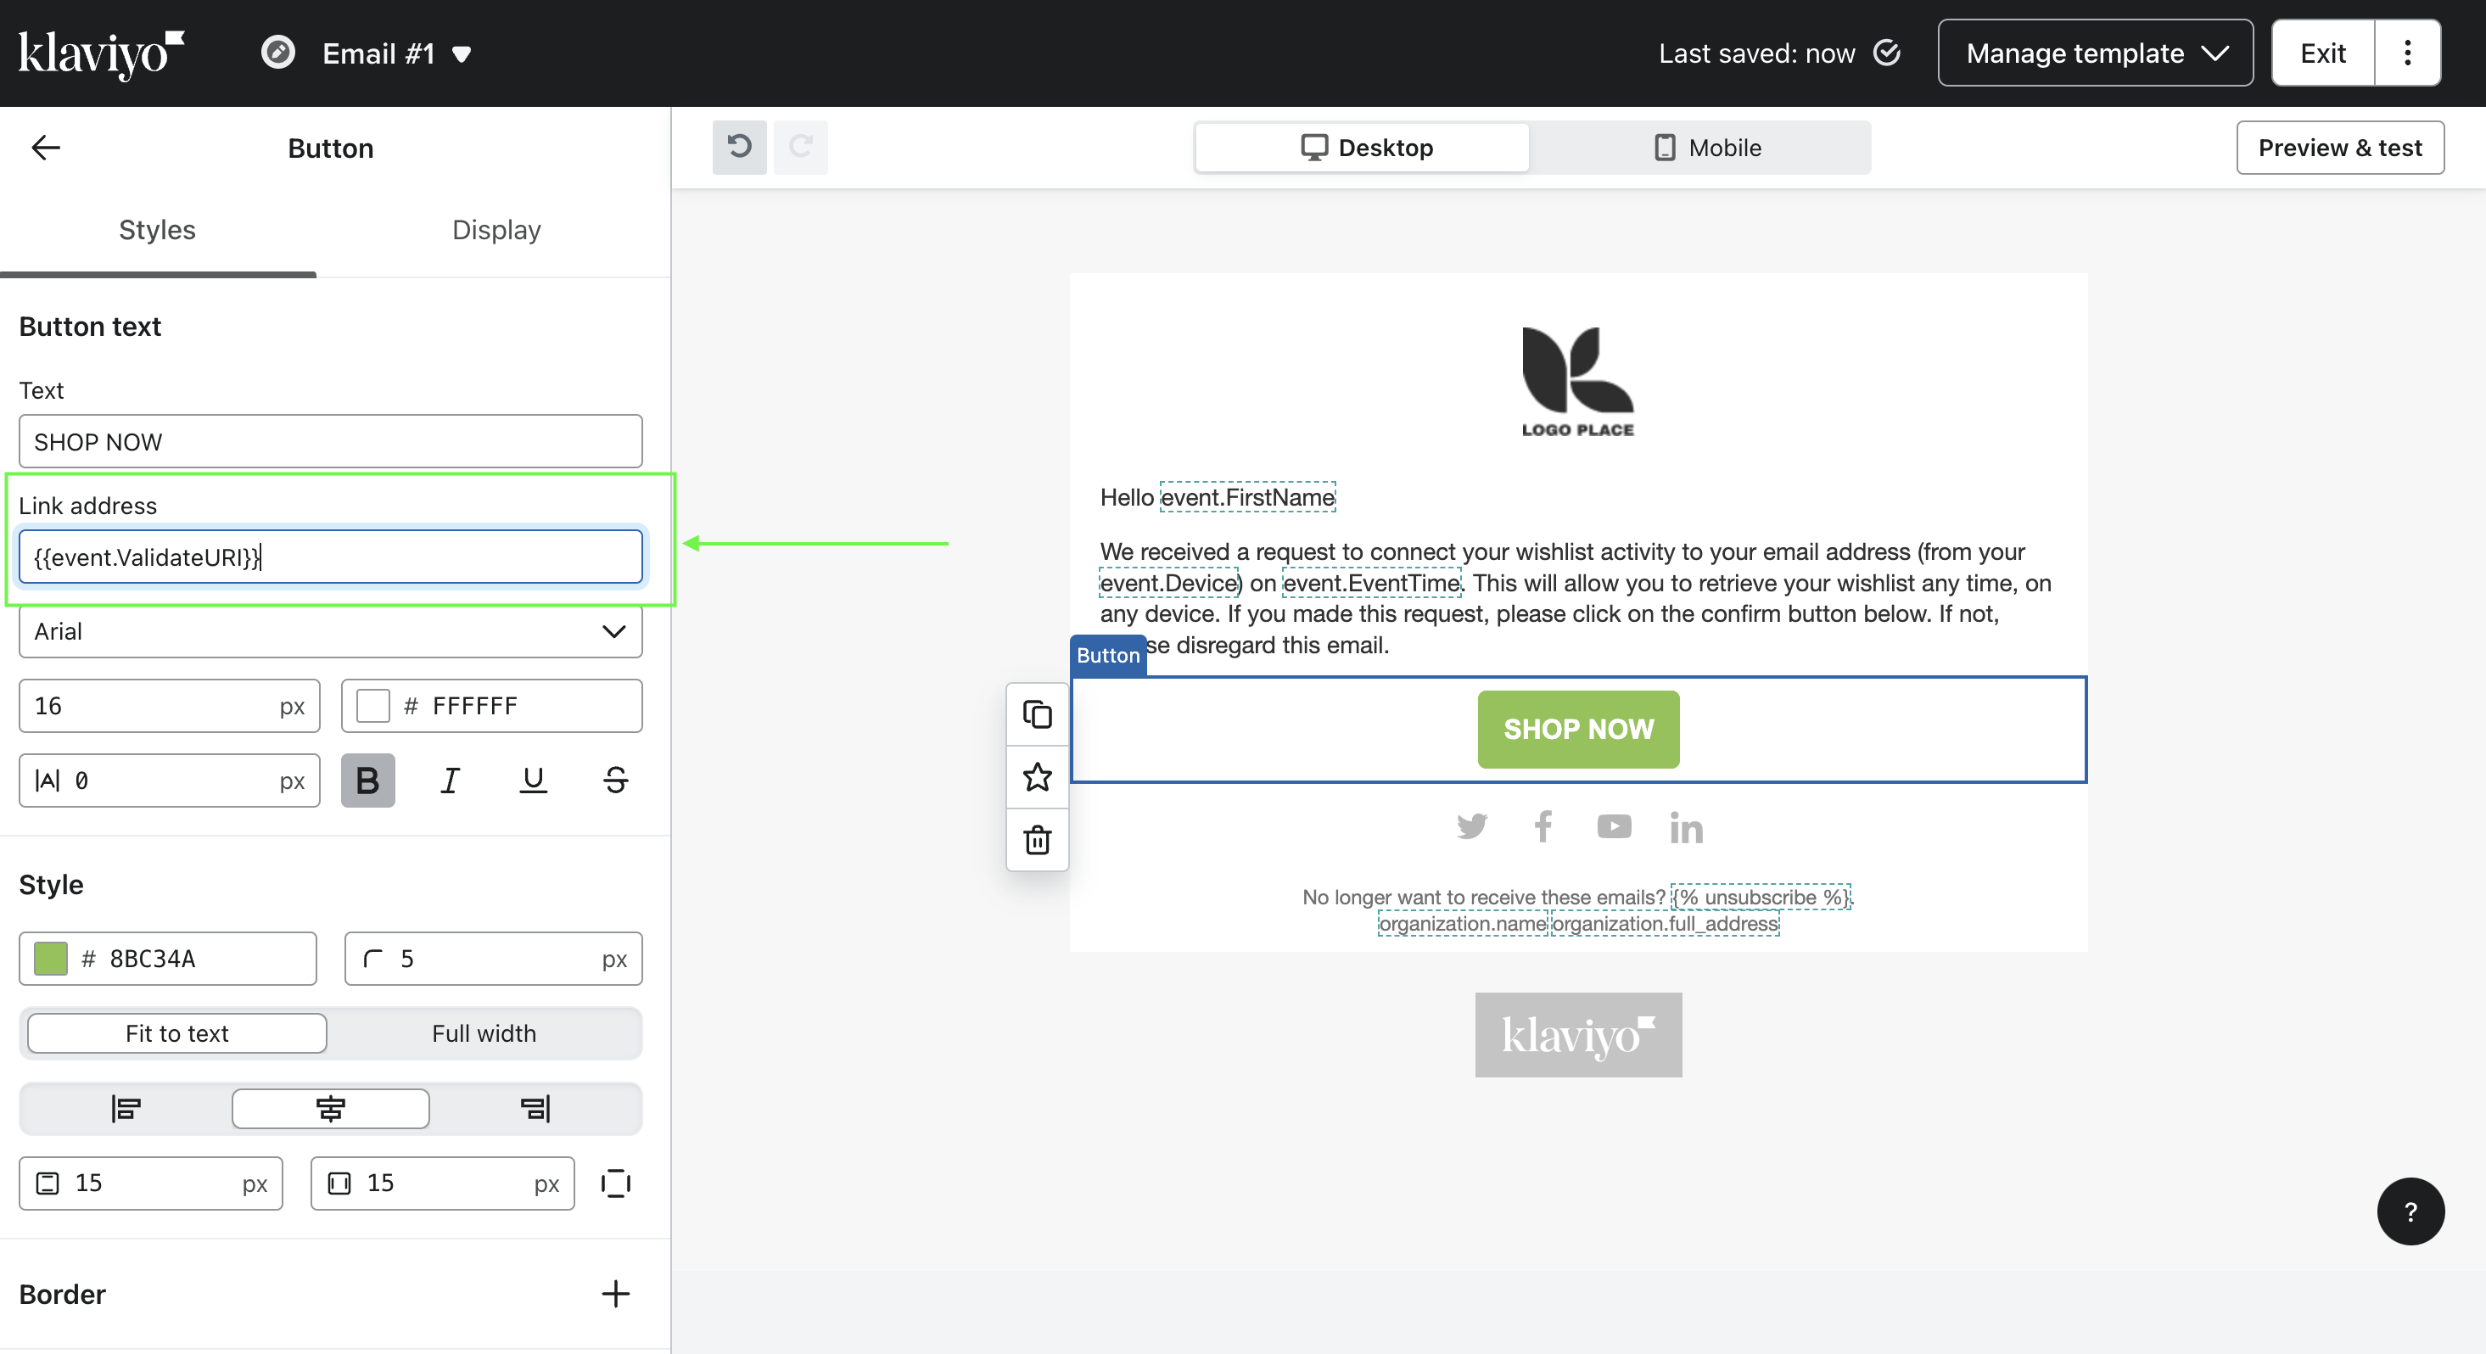Screen dimensions: 2486x1354
Task: Save block as favorite with star icon
Action: 1037,777
